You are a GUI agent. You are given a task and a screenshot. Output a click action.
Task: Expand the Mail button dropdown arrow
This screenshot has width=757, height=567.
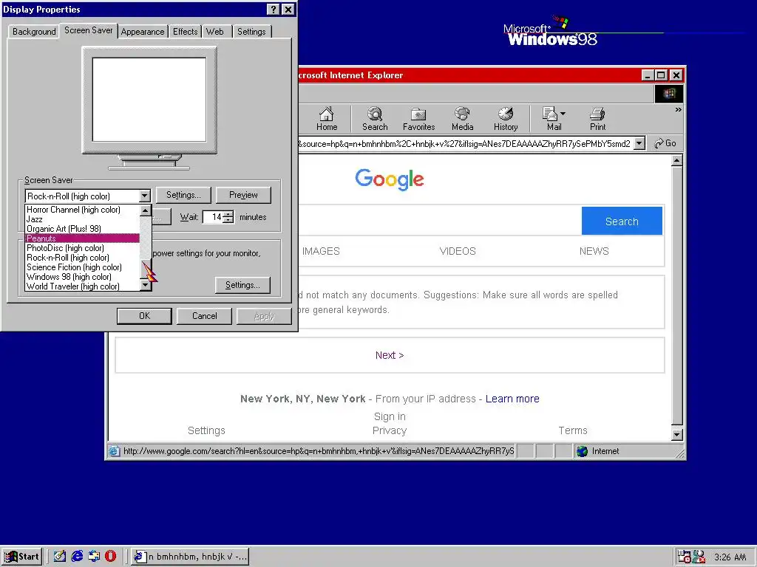pos(563,114)
